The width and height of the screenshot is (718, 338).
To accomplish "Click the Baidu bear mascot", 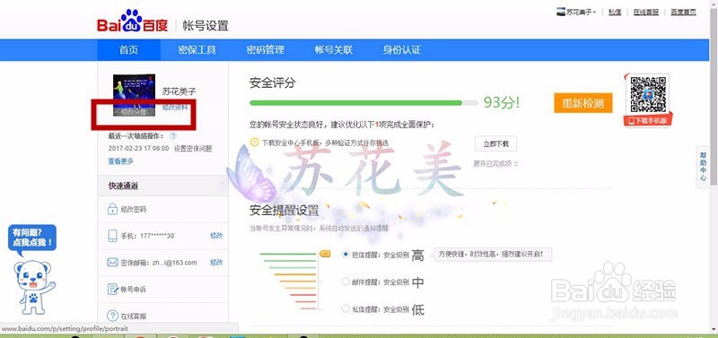I will pyautogui.click(x=33, y=286).
